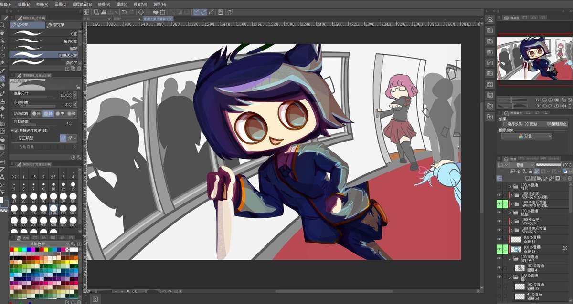Choose the 美術字 brush

pos(44,62)
